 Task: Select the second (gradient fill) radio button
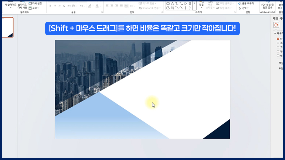[278, 43]
